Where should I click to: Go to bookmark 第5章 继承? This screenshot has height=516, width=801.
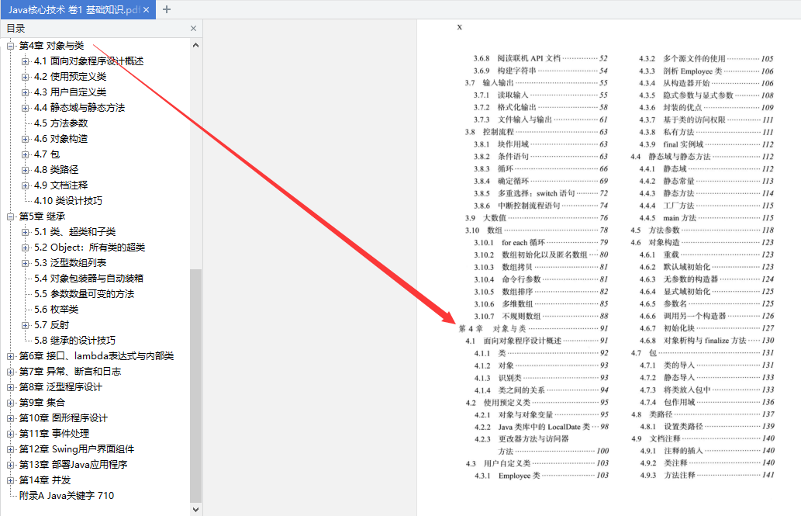click(43, 216)
